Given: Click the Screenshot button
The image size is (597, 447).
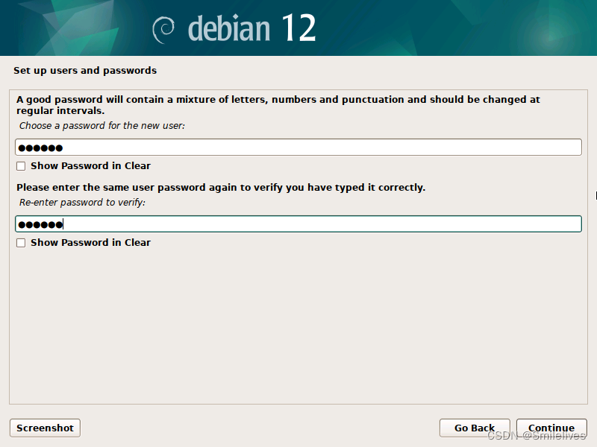Looking at the screenshot, I should click(44, 428).
